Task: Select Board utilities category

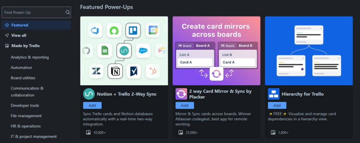Action: coord(23,78)
